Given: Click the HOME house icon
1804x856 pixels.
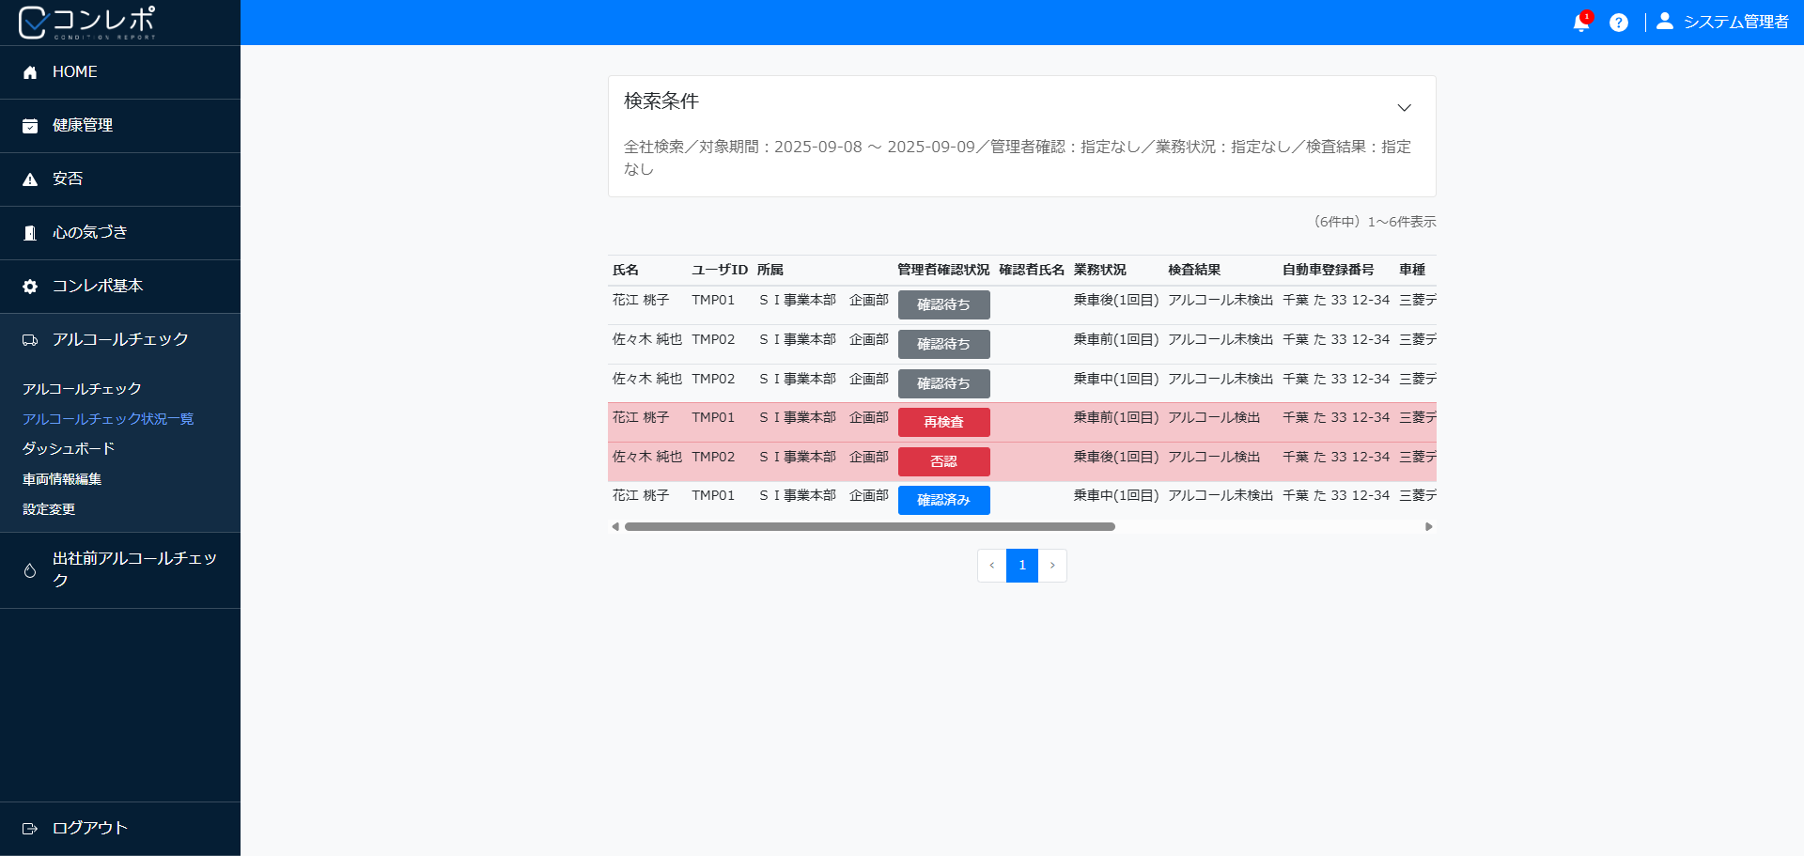Looking at the screenshot, I should (x=30, y=72).
